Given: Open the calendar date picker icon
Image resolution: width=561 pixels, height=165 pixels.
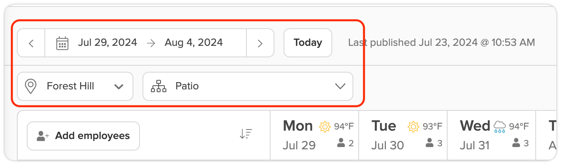Looking at the screenshot, I should [x=62, y=43].
